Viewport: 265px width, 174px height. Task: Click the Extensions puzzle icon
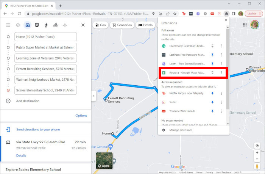pos(226,14)
